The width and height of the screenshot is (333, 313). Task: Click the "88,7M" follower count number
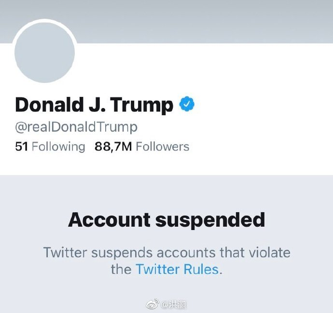coord(113,147)
